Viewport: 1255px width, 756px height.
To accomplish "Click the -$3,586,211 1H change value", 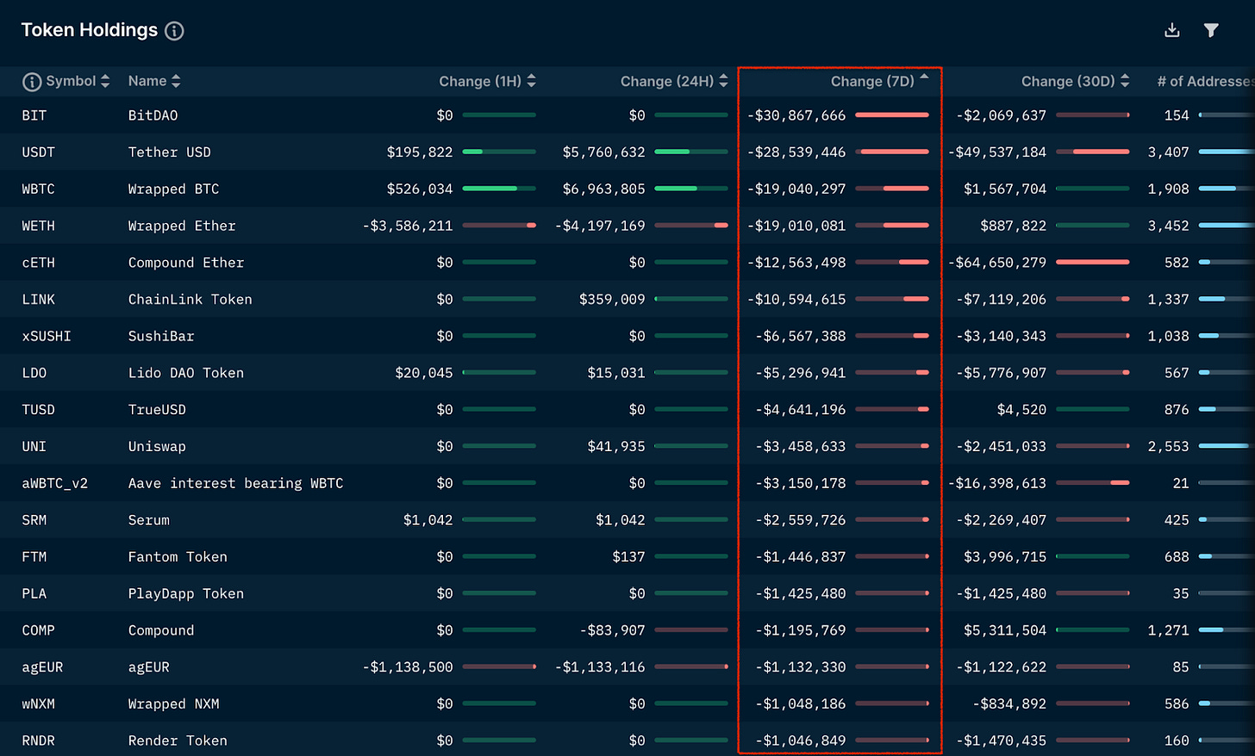I will 408,226.
